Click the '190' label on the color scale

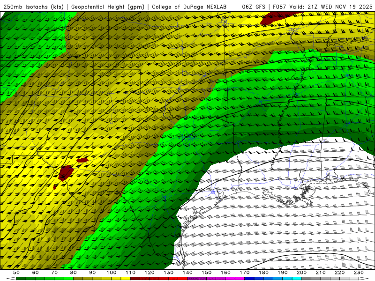pos(283,273)
